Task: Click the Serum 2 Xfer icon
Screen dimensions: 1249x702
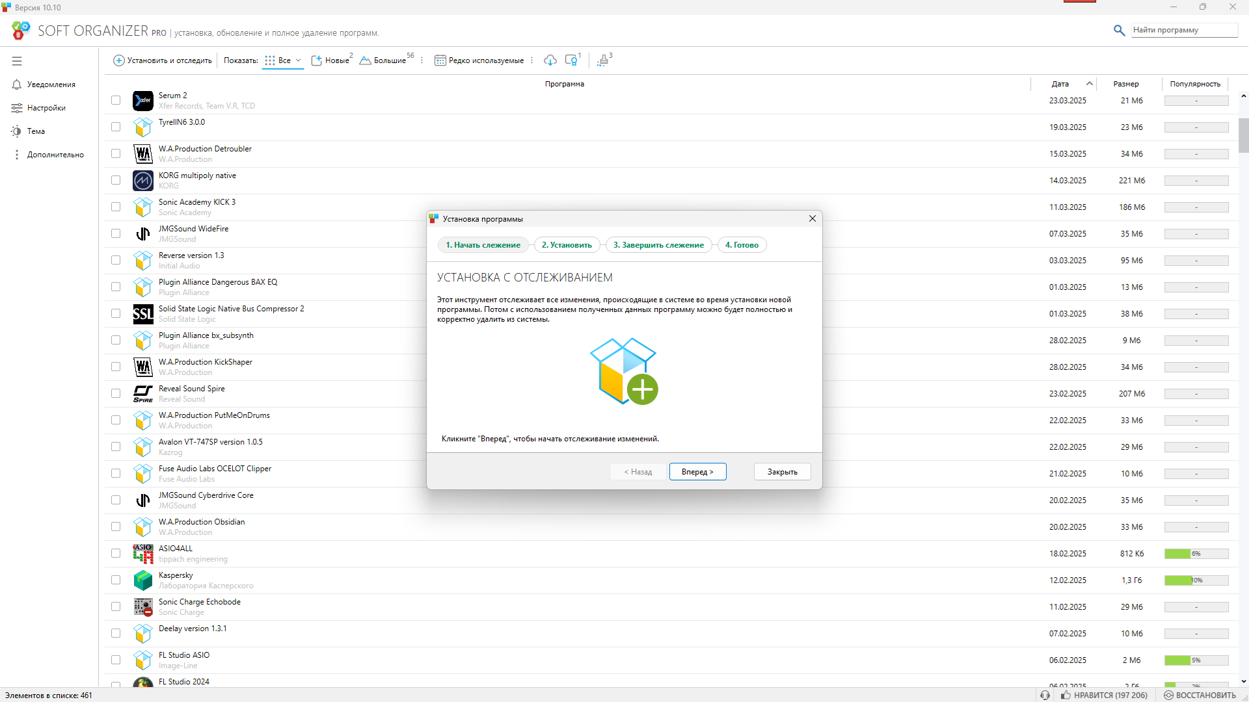Action: point(143,101)
